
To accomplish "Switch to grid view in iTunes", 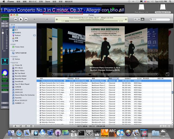I will pos(139,19).
